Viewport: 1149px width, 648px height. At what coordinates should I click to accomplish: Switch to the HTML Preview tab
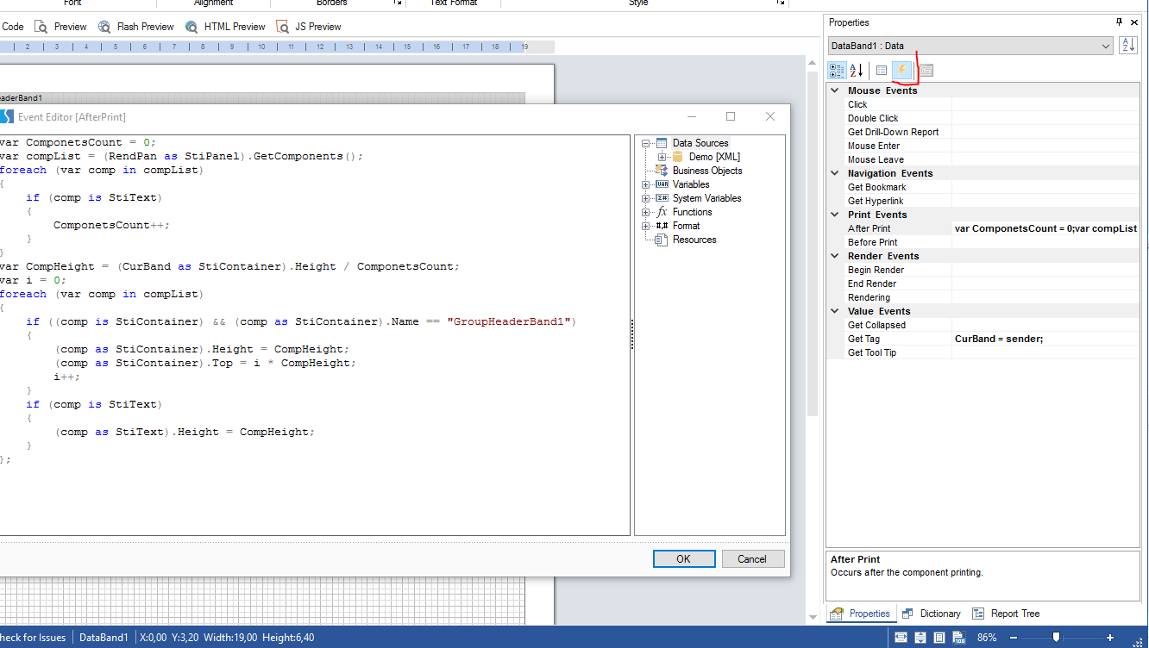point(225,27)
